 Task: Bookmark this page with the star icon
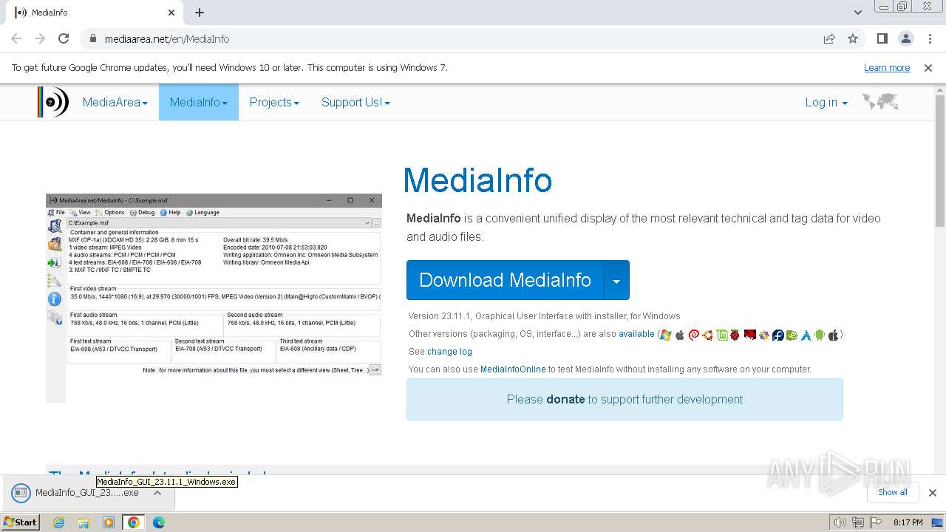point(853,38)
